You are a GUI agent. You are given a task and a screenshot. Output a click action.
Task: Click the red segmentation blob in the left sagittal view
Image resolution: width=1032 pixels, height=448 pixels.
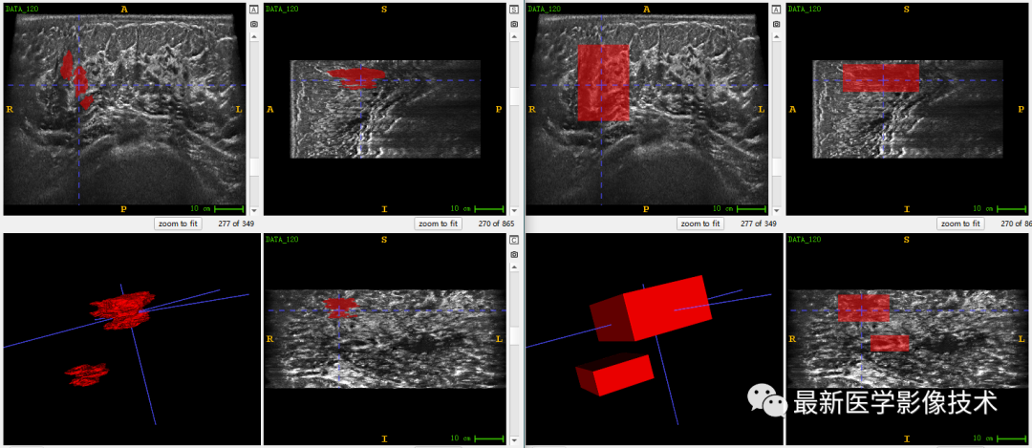pyautogui.click(x=356, y=77)
